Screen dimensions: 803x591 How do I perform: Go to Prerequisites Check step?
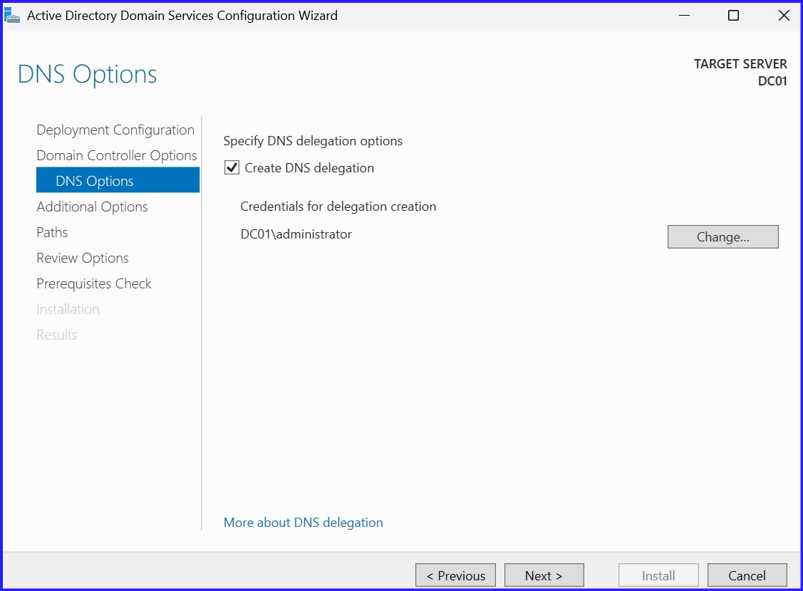tap(93, 283)
